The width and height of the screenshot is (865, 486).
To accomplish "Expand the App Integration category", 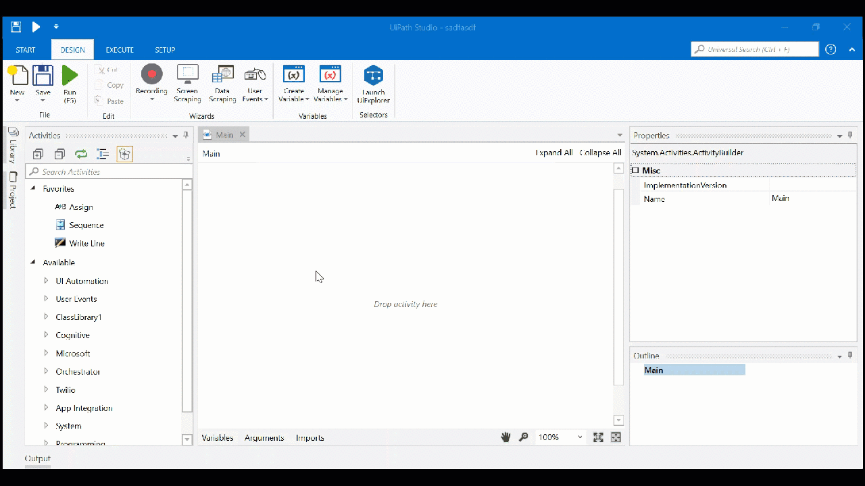I will tap(46, 408).
